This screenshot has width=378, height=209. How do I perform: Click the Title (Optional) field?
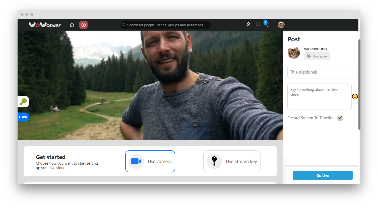coord(323,72)
